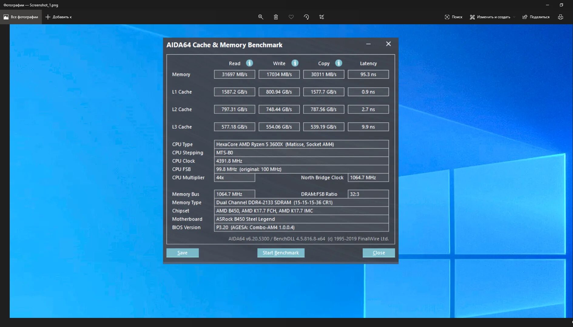Click Start Benchmark button
The image size is (573, 327).
281,253
